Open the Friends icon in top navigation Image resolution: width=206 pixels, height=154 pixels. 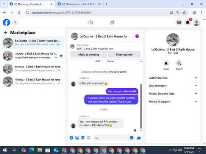[112, 22]
